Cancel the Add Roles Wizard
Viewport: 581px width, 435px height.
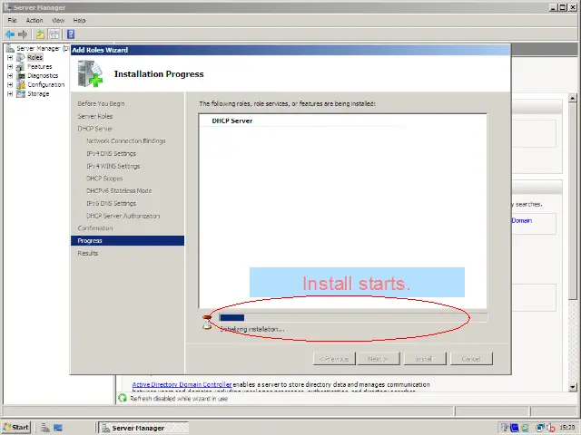pyautogui.click(x=471, y=359)
